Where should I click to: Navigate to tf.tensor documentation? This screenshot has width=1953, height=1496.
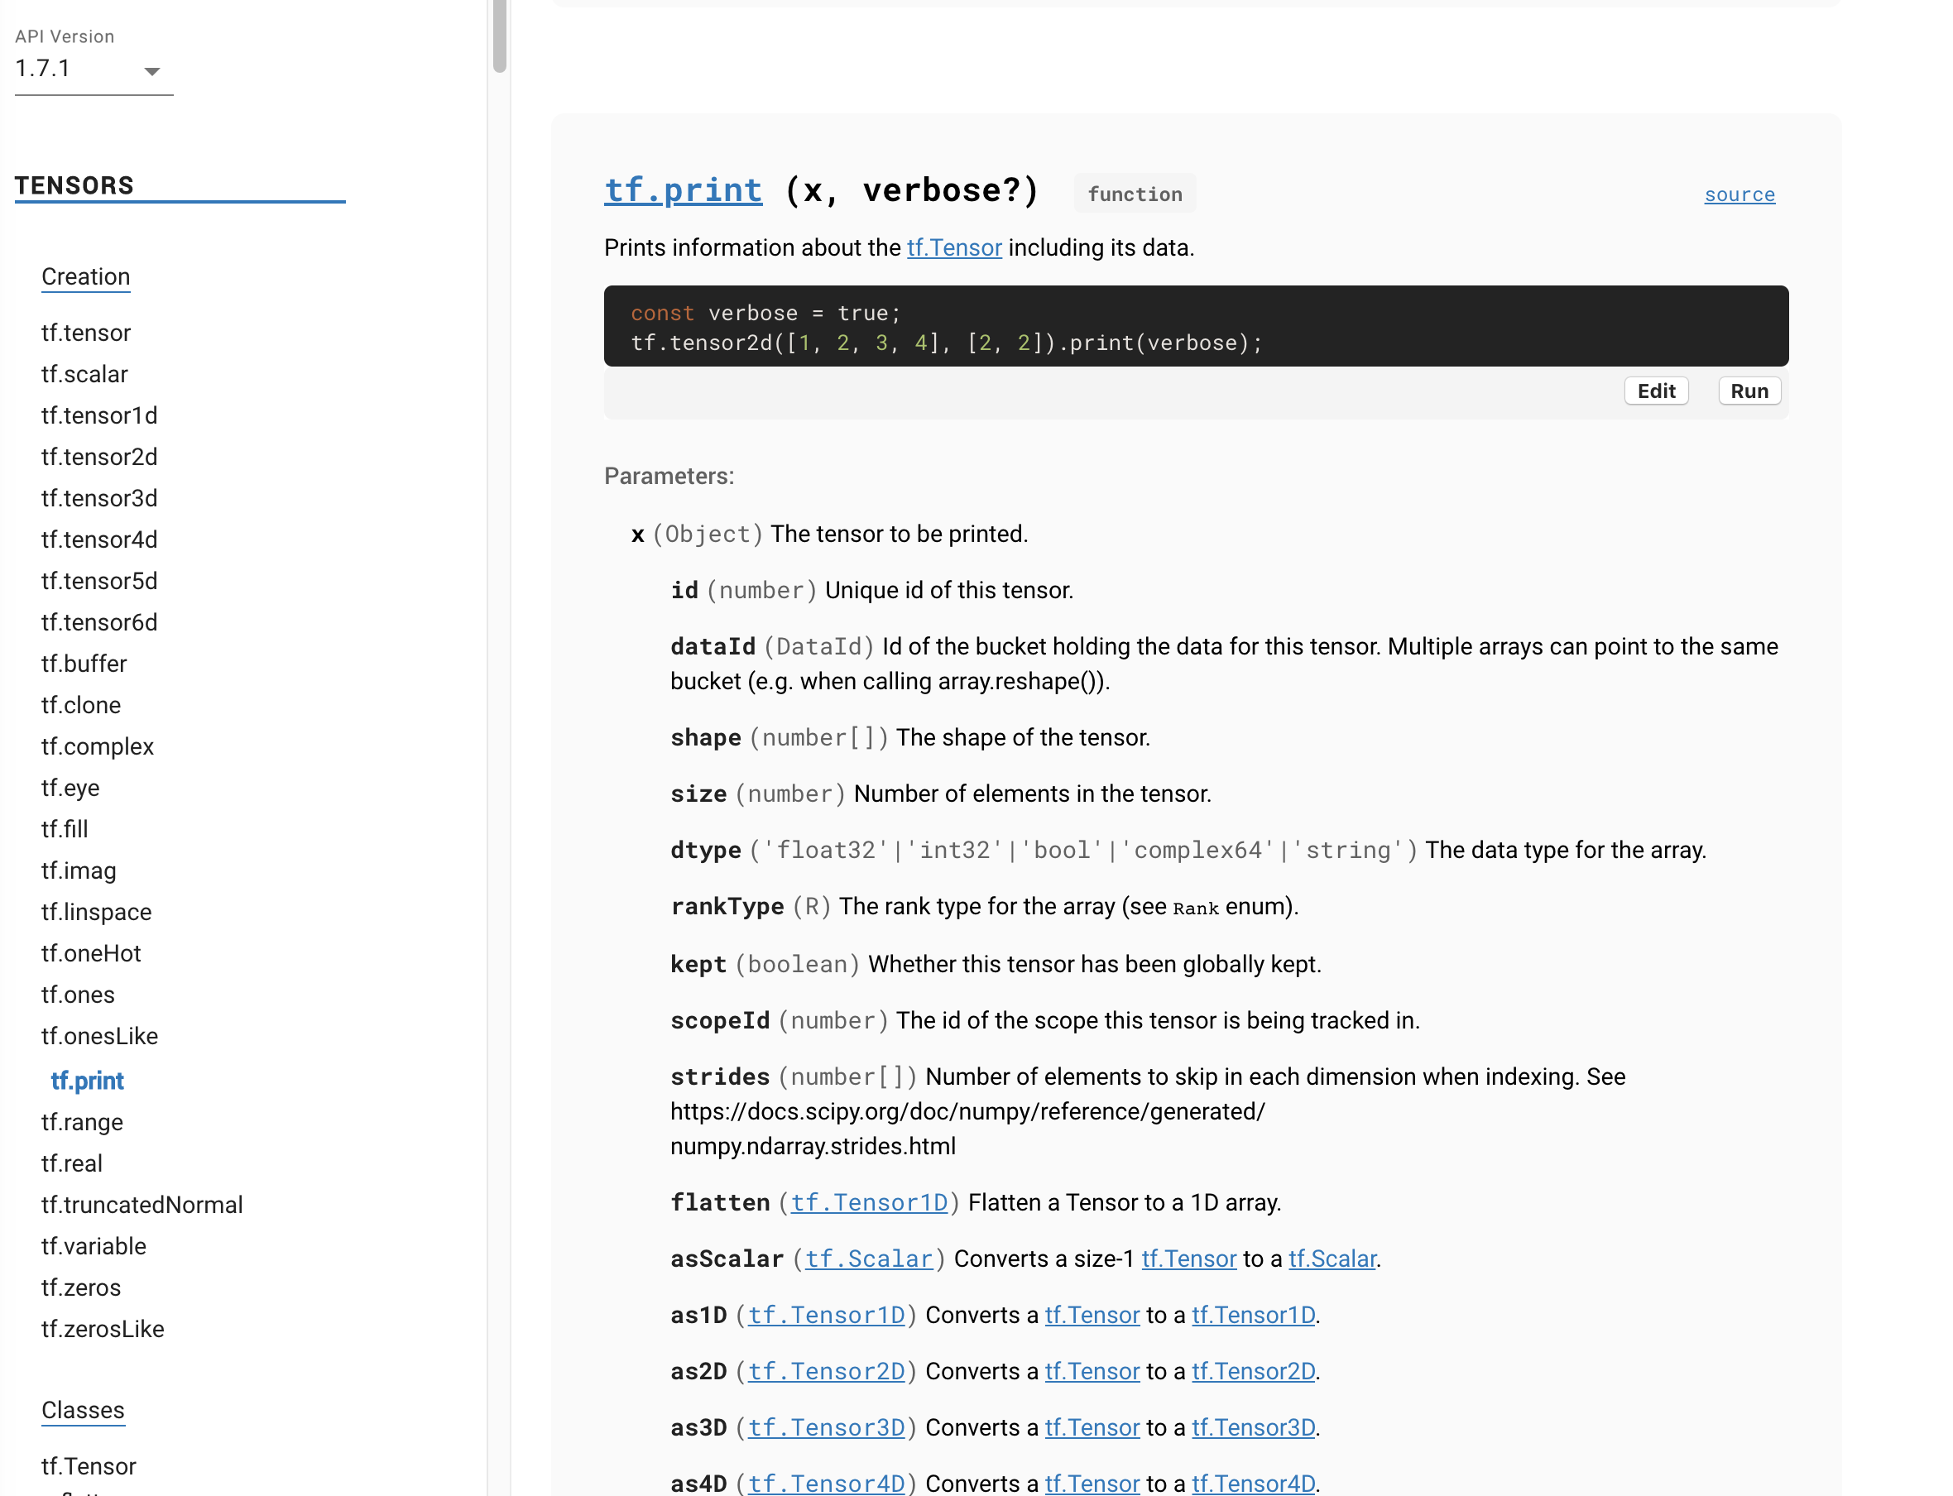[85, 332]
